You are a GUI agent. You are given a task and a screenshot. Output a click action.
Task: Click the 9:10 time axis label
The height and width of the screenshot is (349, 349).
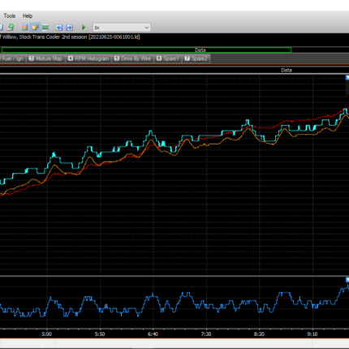coord(312,334)
